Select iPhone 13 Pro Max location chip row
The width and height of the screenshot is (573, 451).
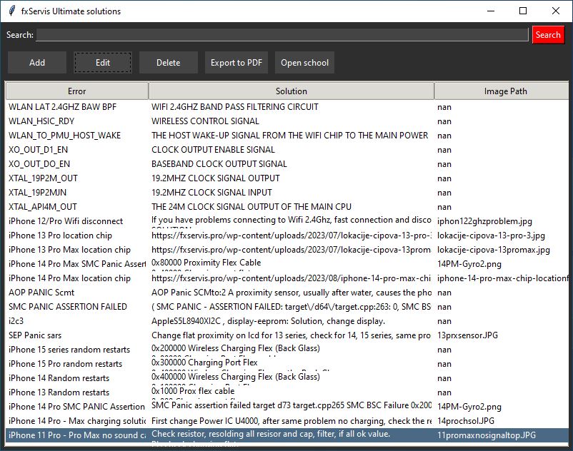point(287,250)
